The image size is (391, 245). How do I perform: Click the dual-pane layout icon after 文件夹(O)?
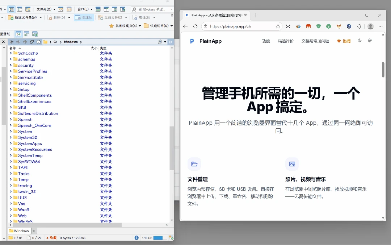(x=61, y=9)
